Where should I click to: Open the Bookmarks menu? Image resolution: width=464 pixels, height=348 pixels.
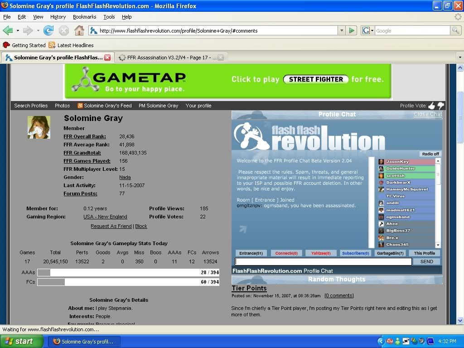pyautogui.click(x=84, y=17)
